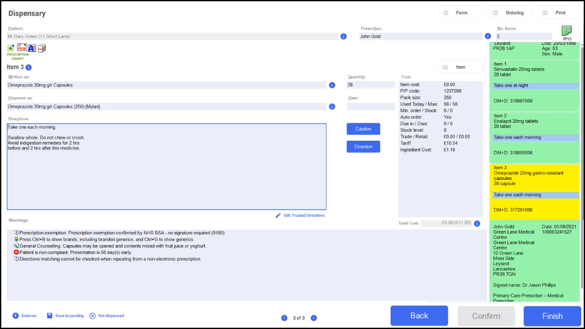Click the previous item arrow beside 3 of 3

click(285, 318)
